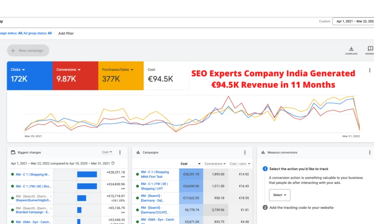This screenshot has height=224, width=374.
Task: Click the 950.18 conversions value
Action: click(219, 198)
